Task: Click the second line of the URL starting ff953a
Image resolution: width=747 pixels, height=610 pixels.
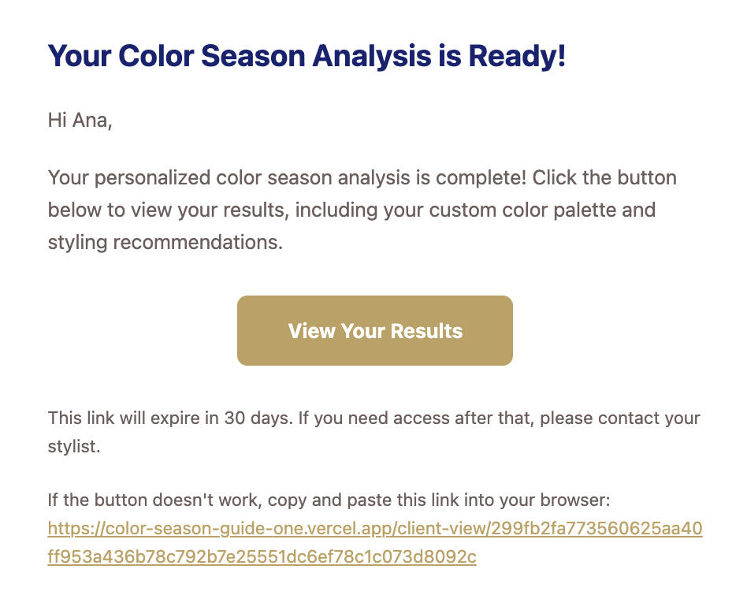Action: (262, 557)
